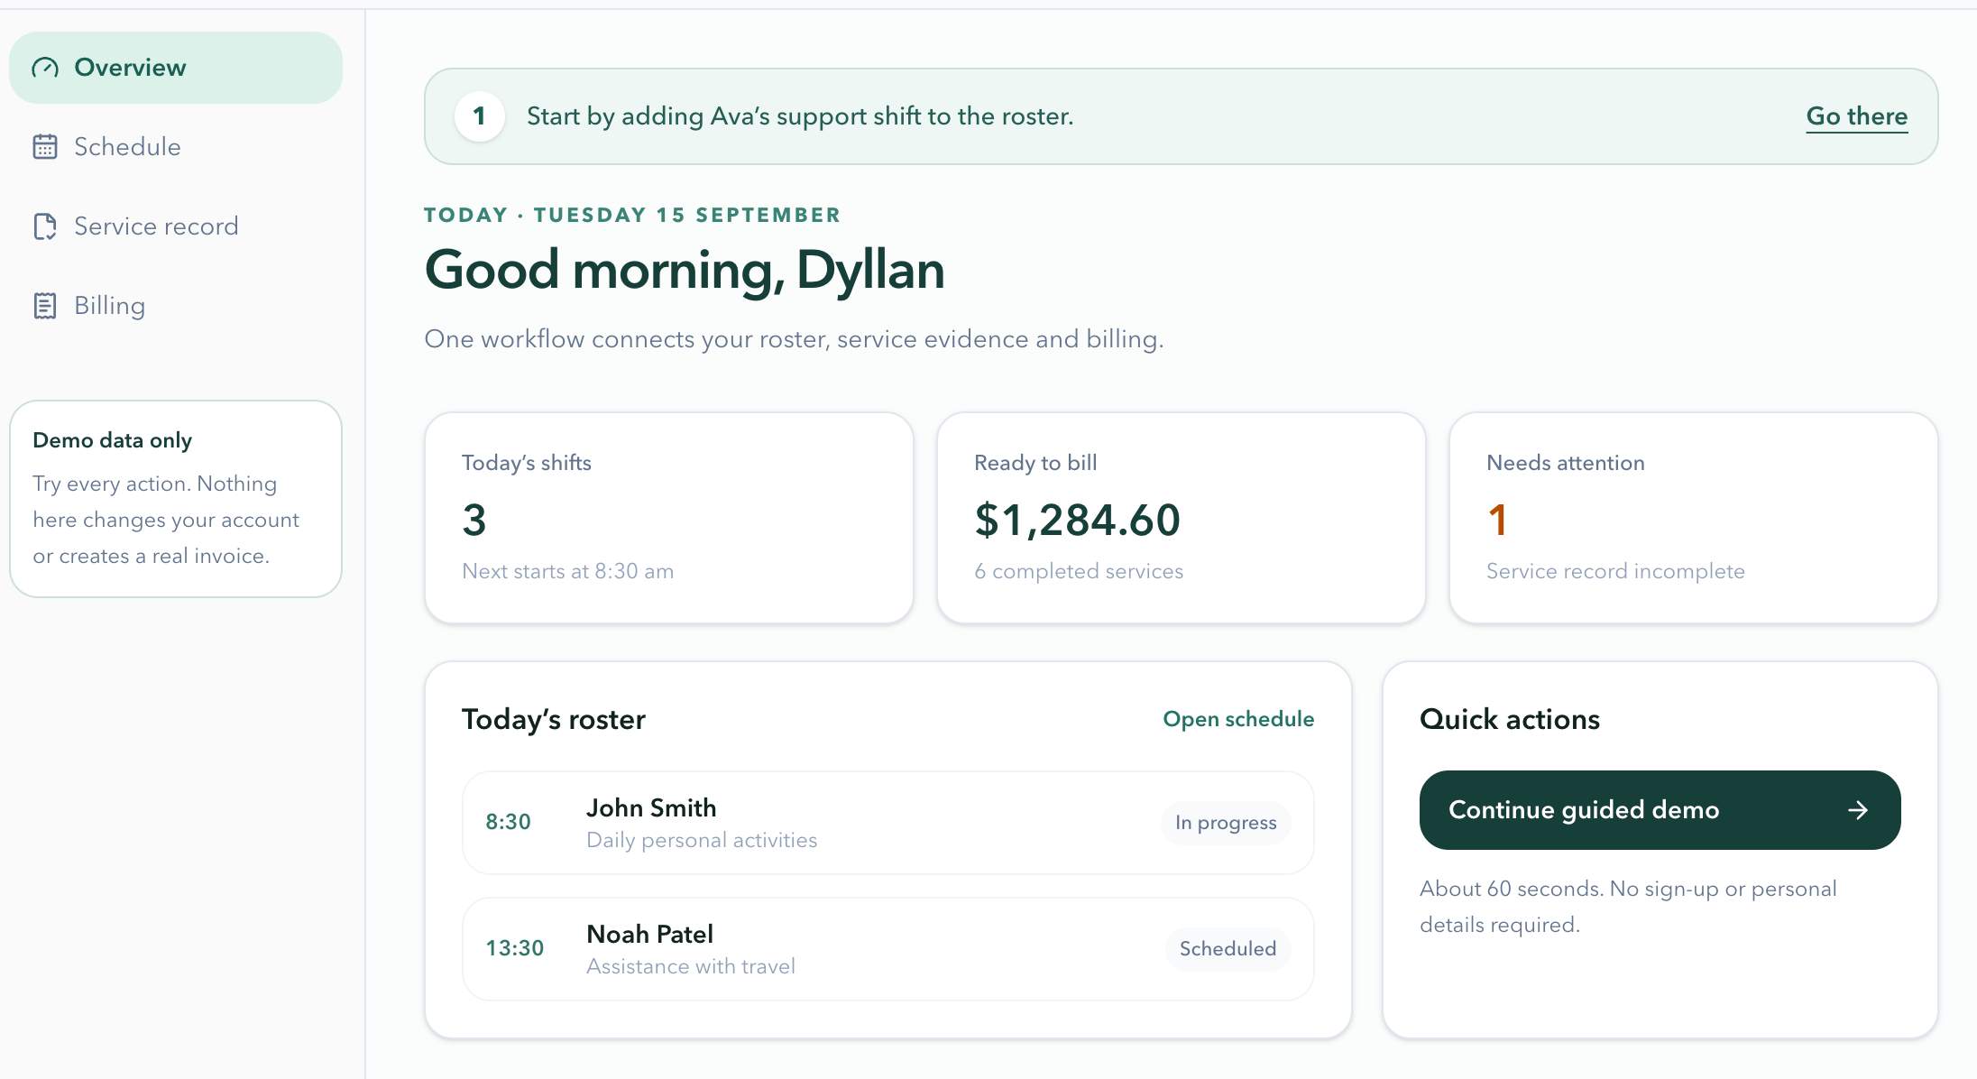Click Next starts at 8:30 am

point(568,571)
